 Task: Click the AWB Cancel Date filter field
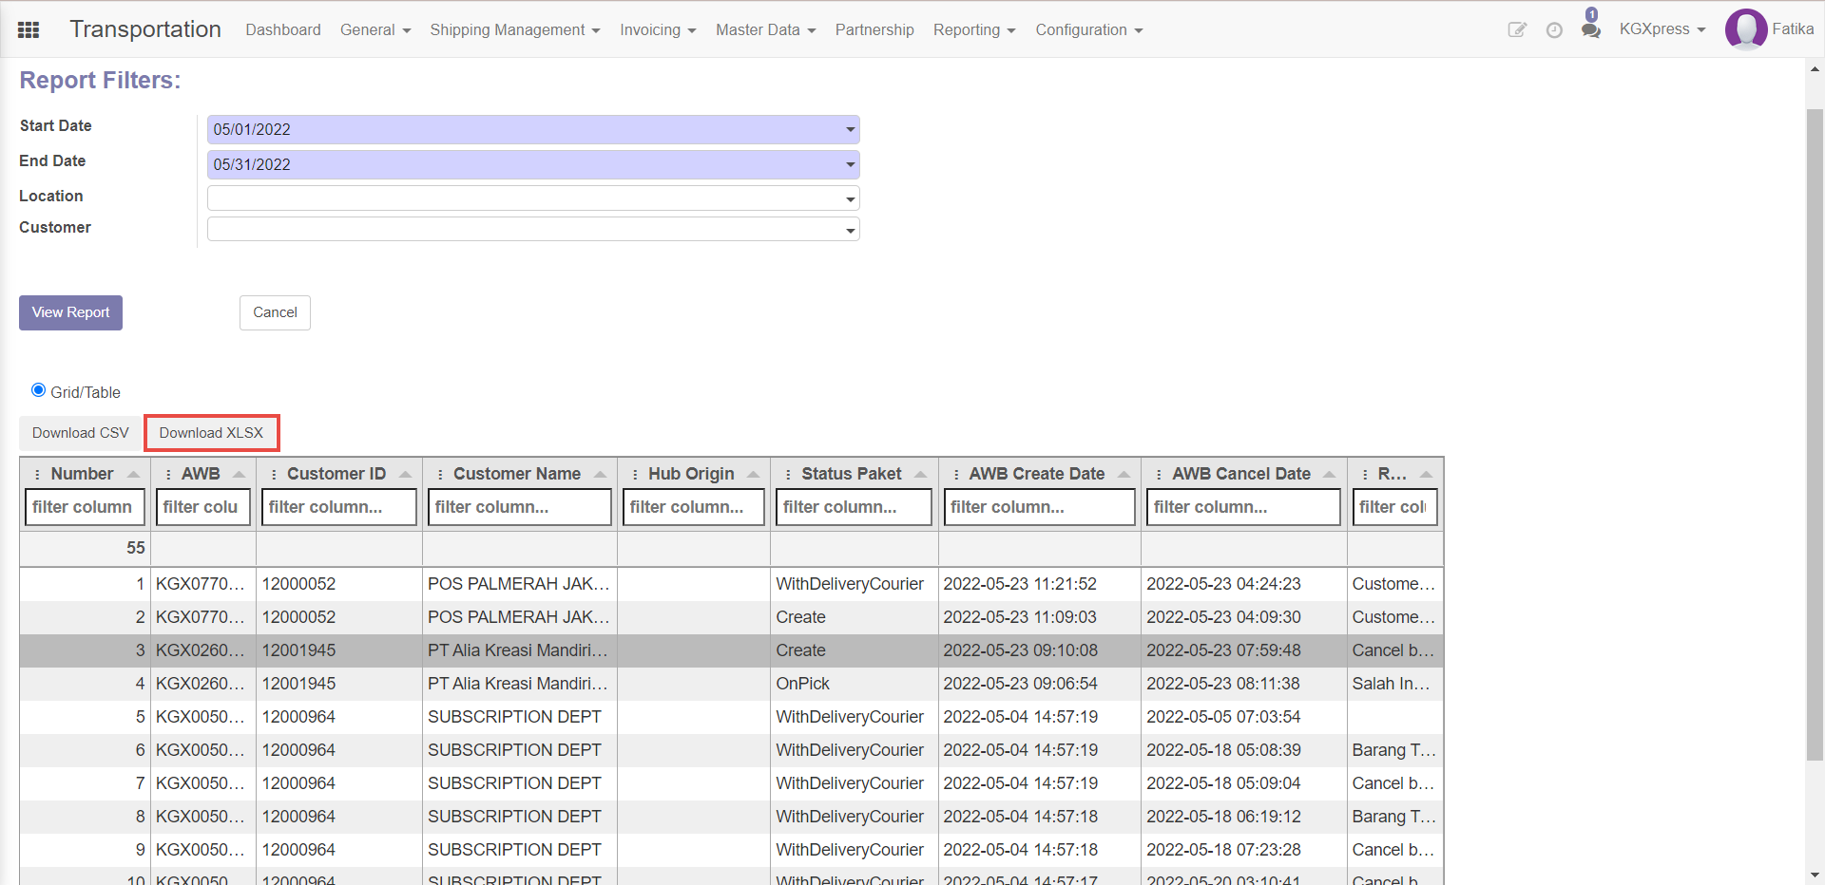point(1243,507)
